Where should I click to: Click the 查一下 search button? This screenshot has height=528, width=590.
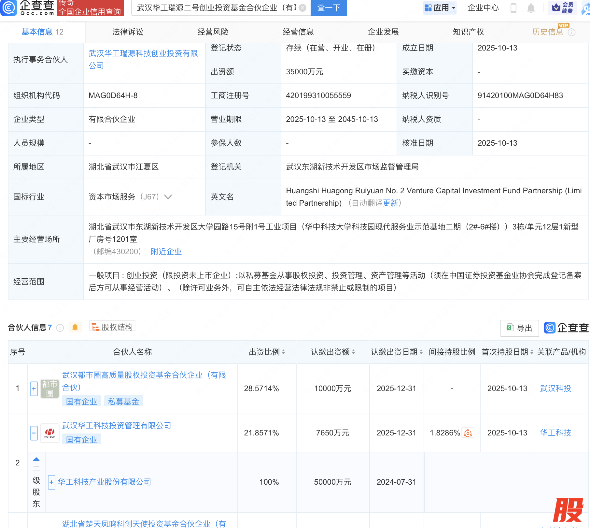(329, 8)
